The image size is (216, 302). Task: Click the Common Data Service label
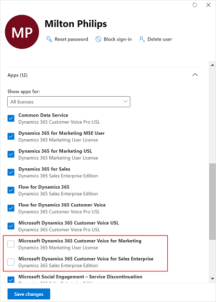(43, 115)
